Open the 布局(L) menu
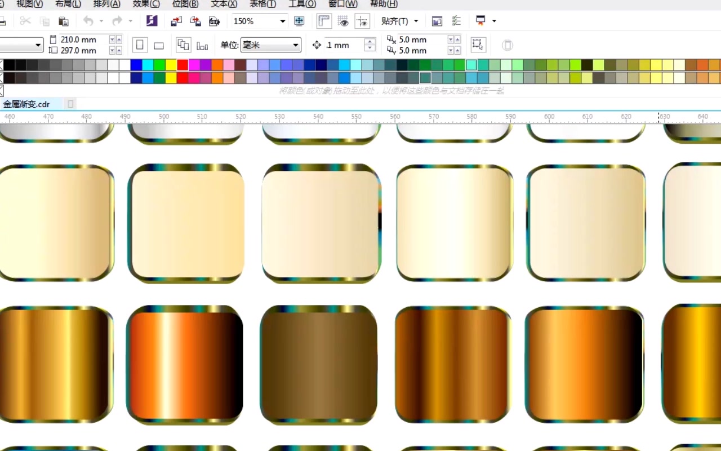721x451 pixels. tap(68, 4)
